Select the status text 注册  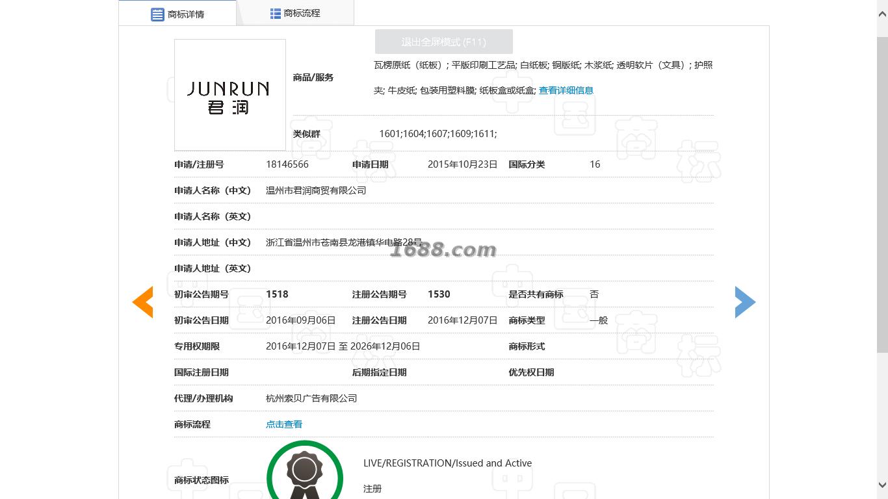pyautogui.click(x=372, y=489)
